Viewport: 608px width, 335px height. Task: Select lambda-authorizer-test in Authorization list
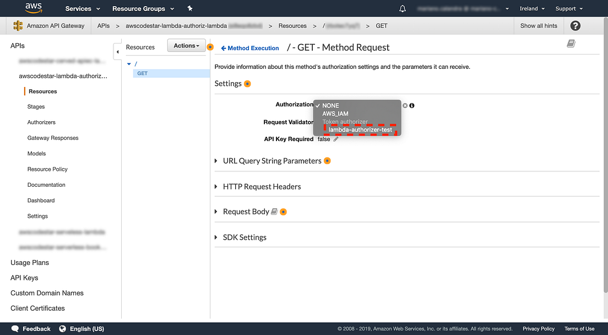coord(360,130)
